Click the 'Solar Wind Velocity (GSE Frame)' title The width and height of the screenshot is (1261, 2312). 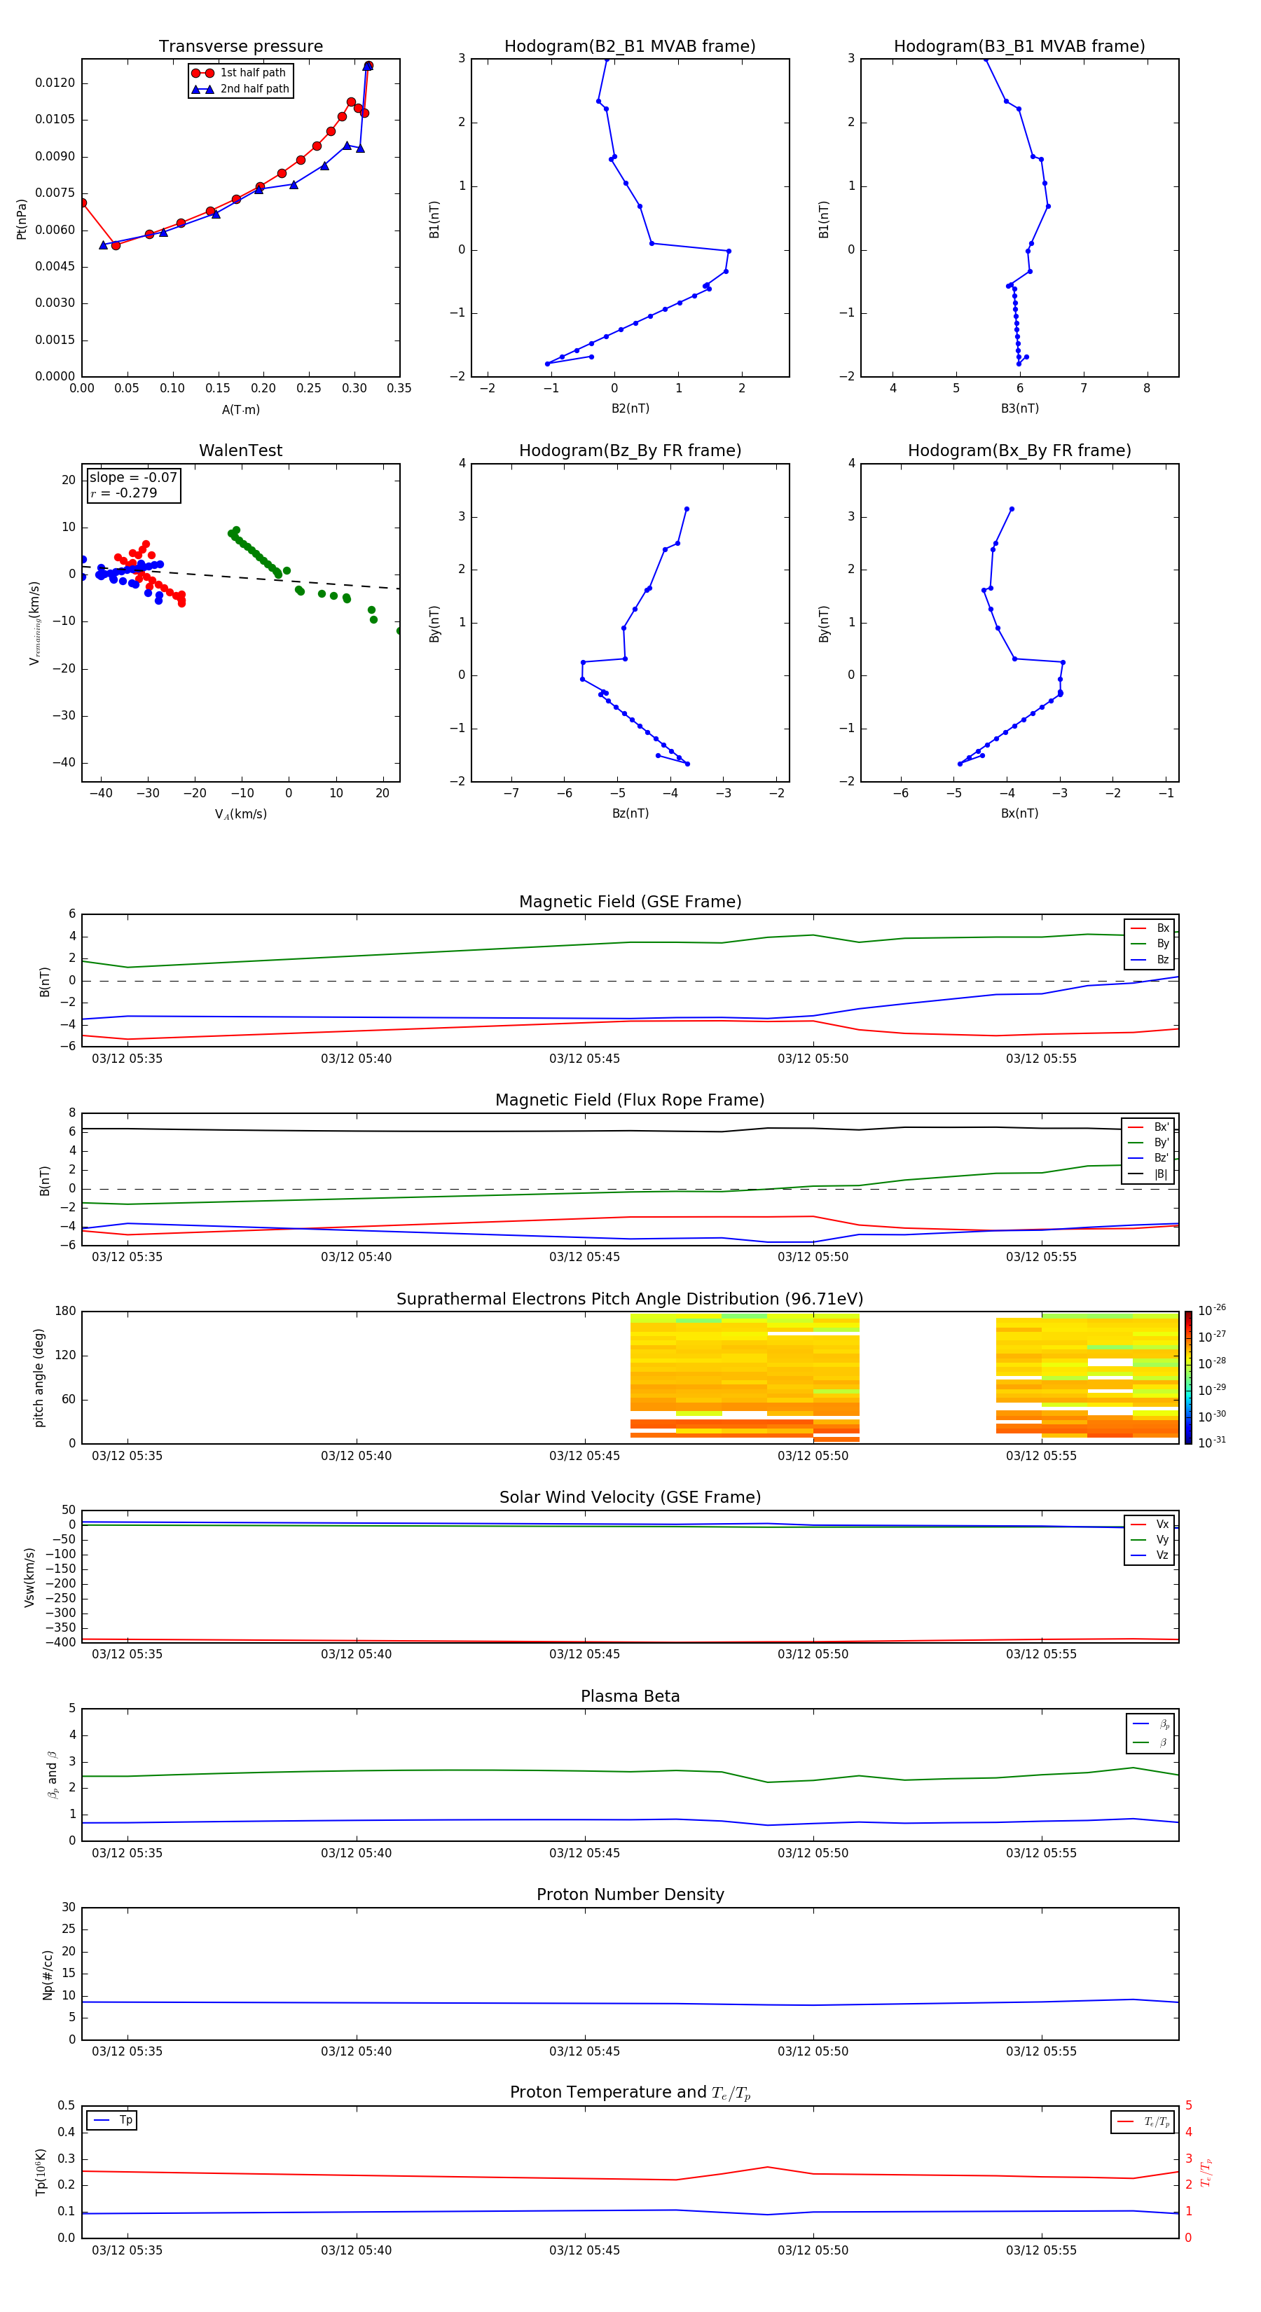point(630,1498)
